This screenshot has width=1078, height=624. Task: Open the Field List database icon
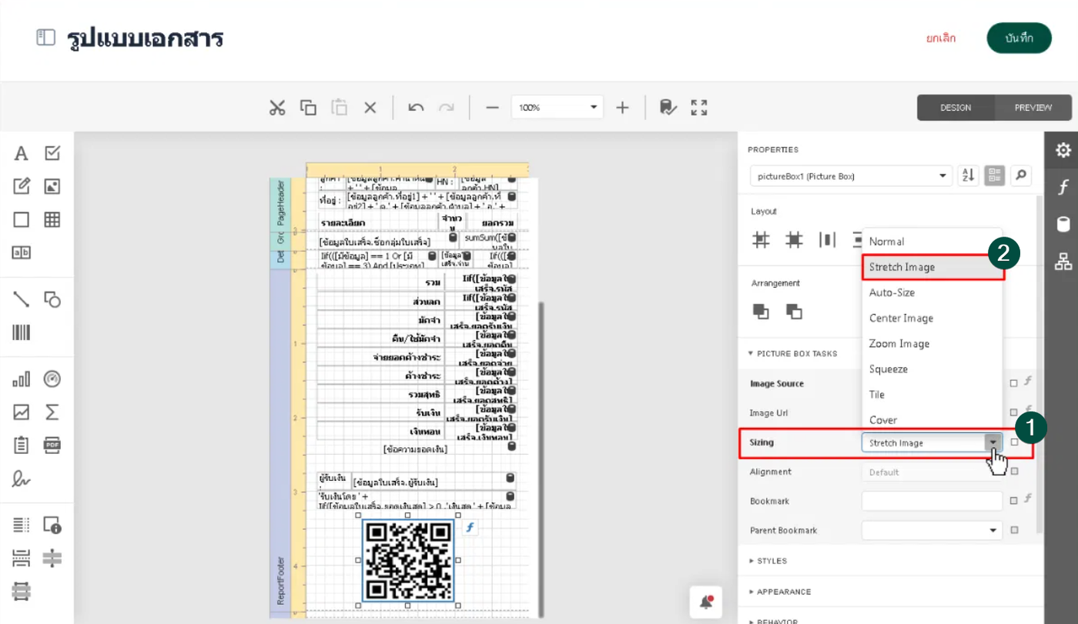(x=1063, y=225)
